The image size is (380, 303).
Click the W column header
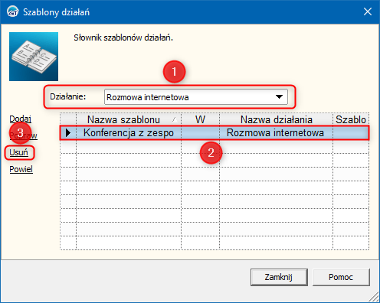[x=200, y=119]
